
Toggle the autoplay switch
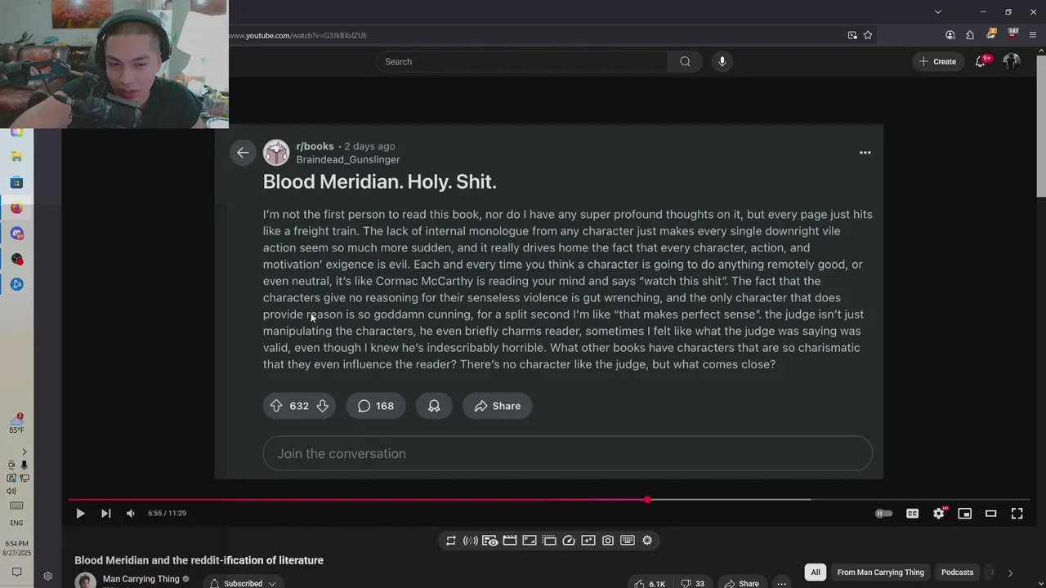point(883,513)
